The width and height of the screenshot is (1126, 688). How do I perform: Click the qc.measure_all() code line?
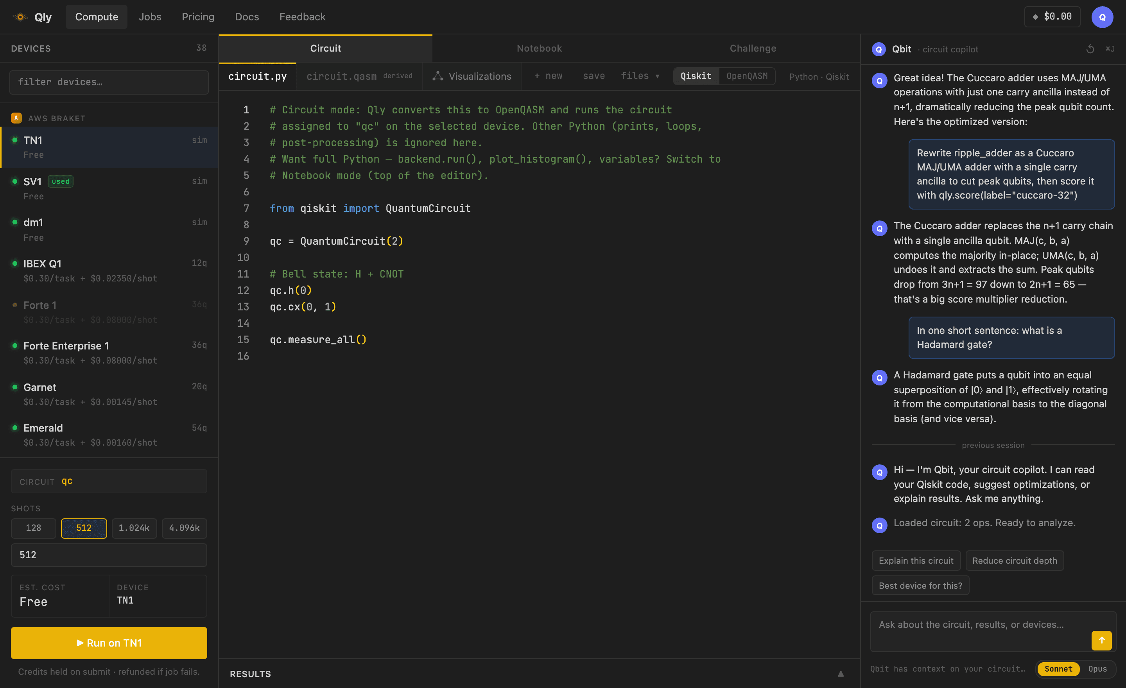pos(318,339)
